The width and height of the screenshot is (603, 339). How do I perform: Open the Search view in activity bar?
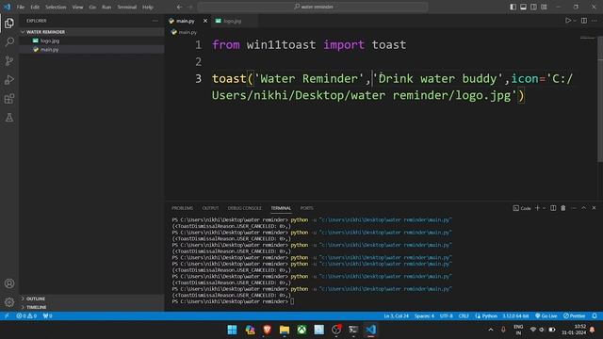coord(9,41)
